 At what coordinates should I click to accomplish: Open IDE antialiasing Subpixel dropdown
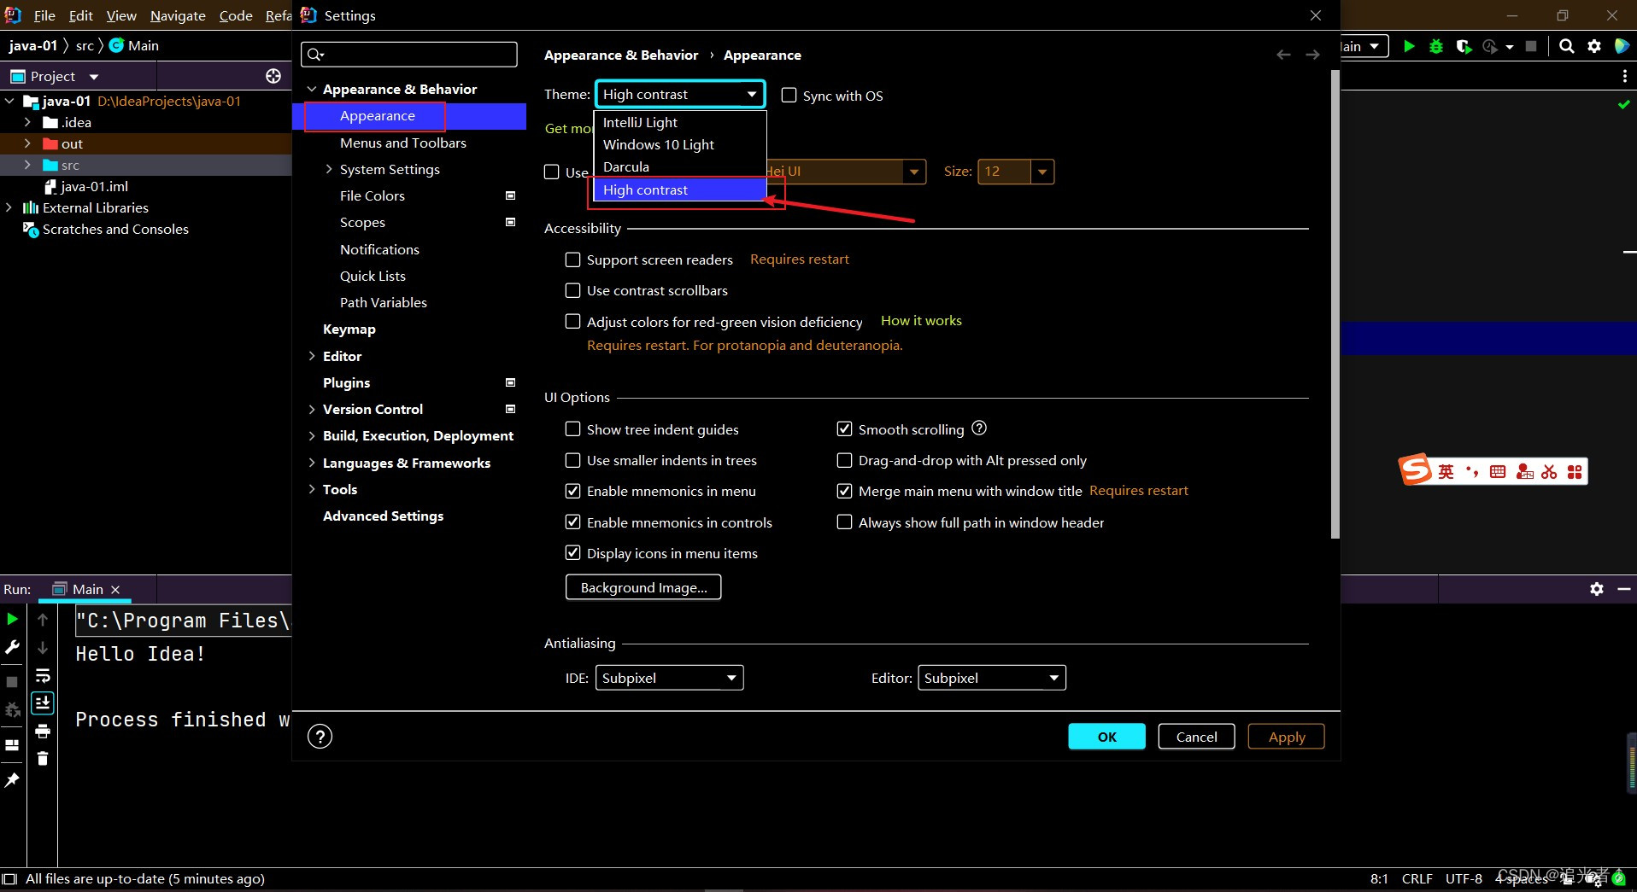(x=669, y=678)
